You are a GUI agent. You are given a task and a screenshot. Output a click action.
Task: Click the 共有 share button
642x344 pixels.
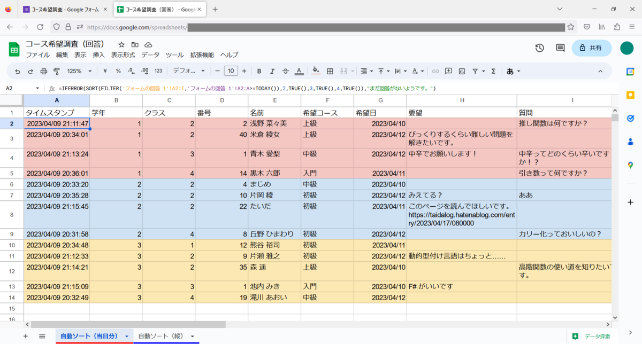592,48
